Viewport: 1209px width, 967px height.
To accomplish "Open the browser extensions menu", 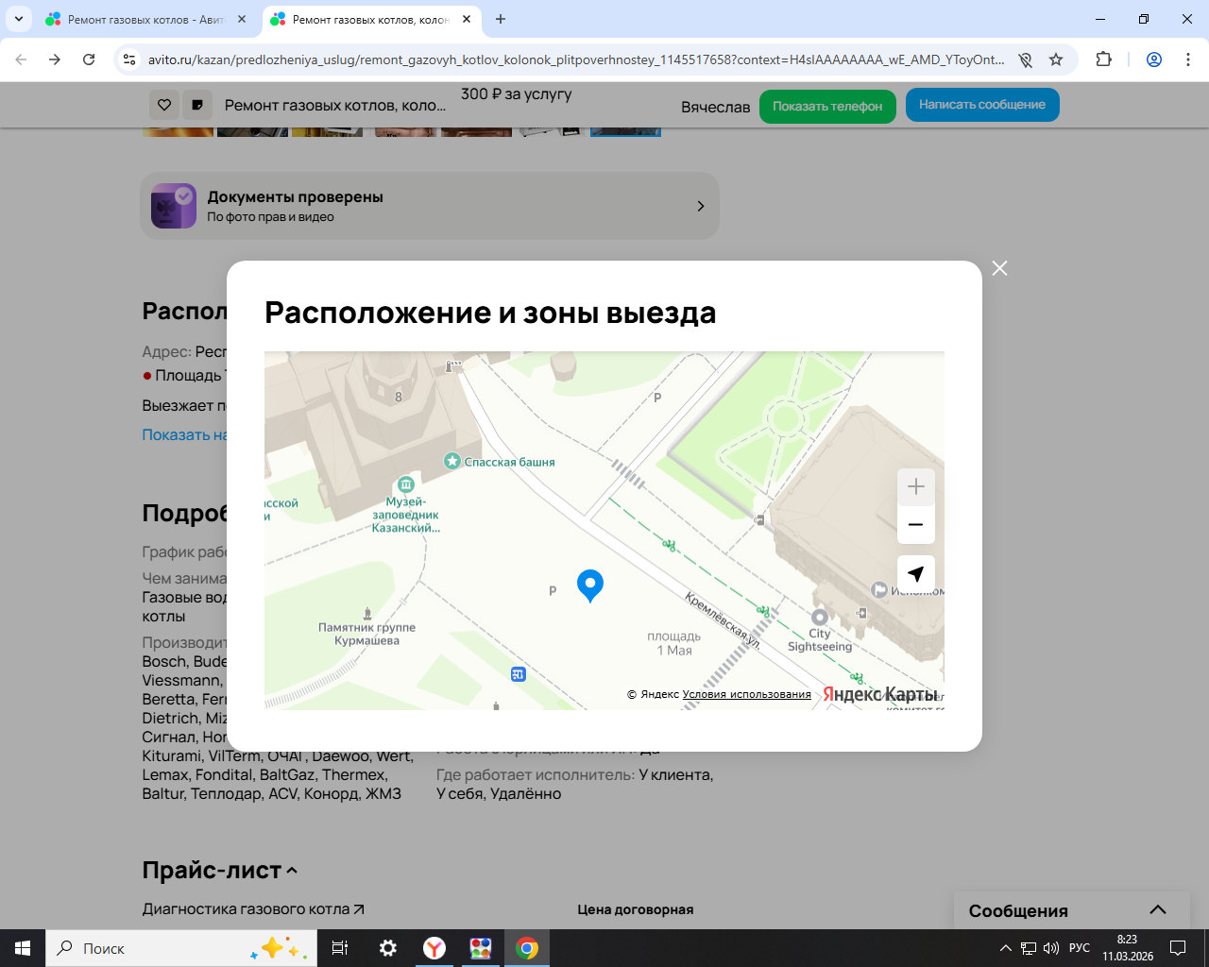I will (x=1103, y=59).
